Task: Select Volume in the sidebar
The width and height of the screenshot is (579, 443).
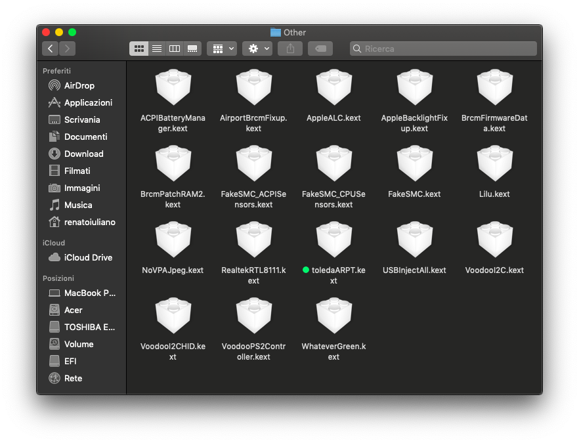Action: 82,344
